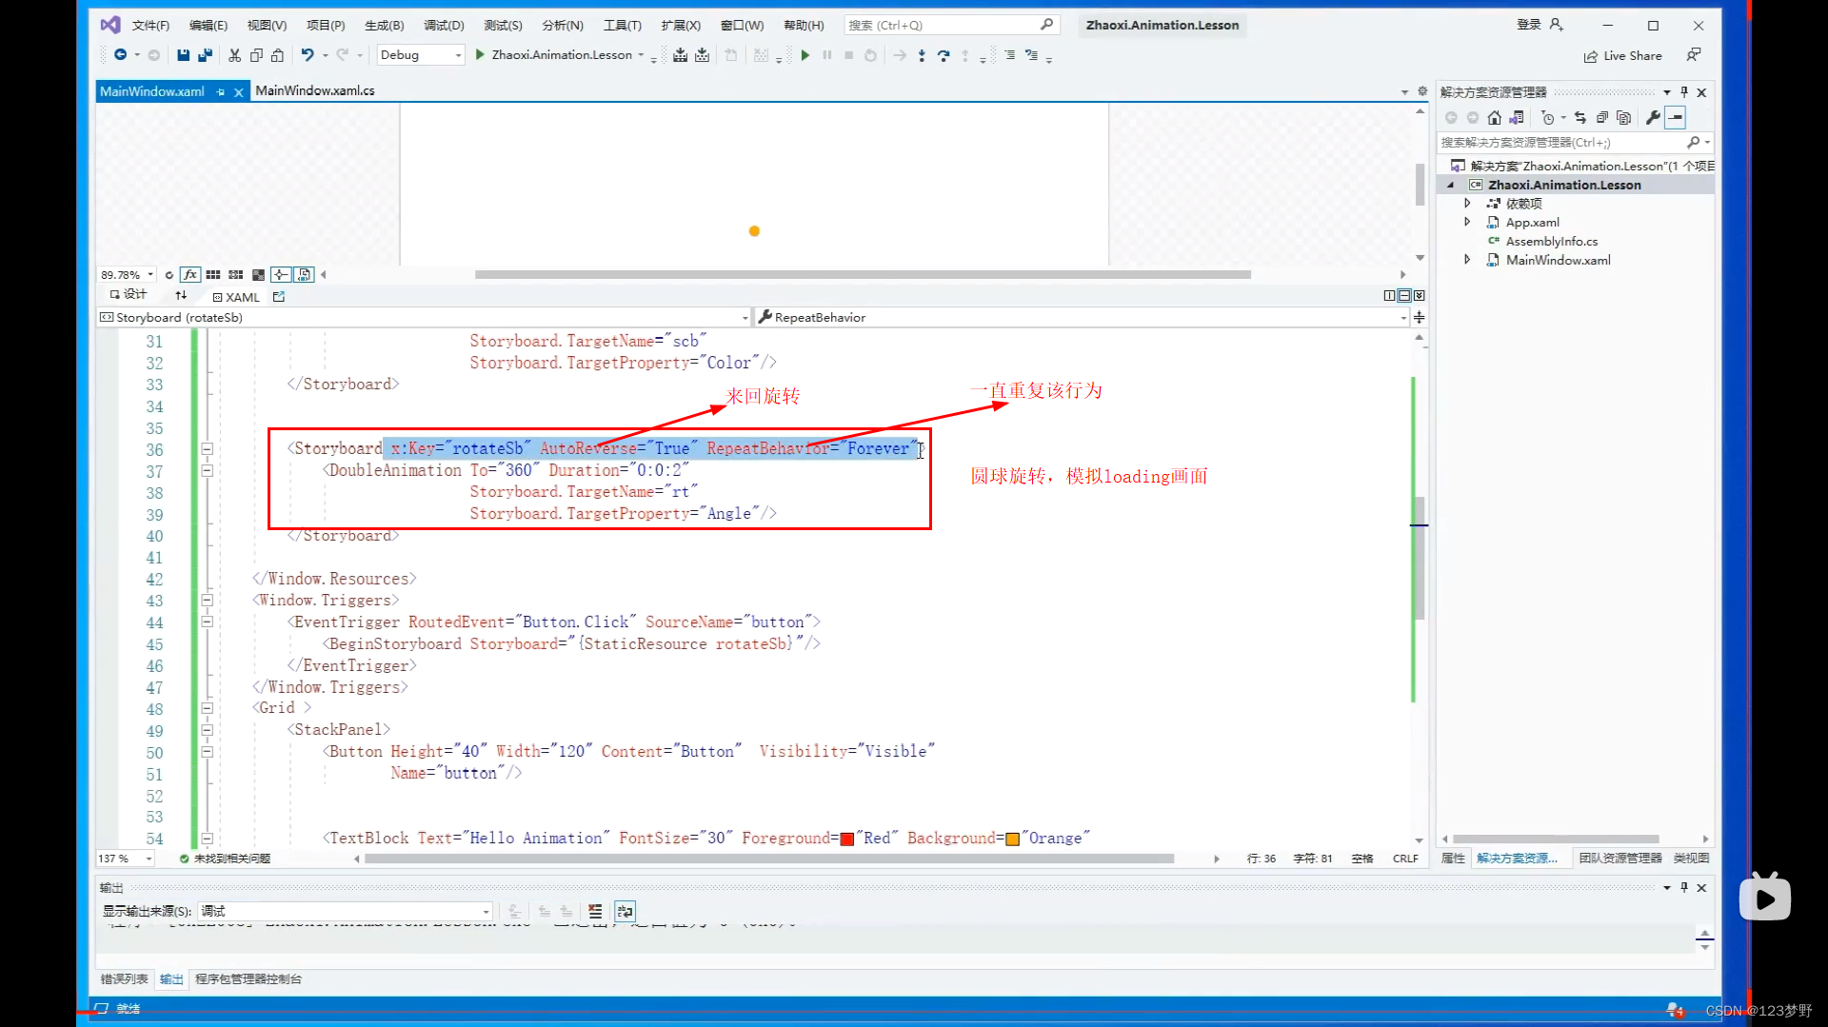Switch to the 错误列表 tab

tap(125, 978)
